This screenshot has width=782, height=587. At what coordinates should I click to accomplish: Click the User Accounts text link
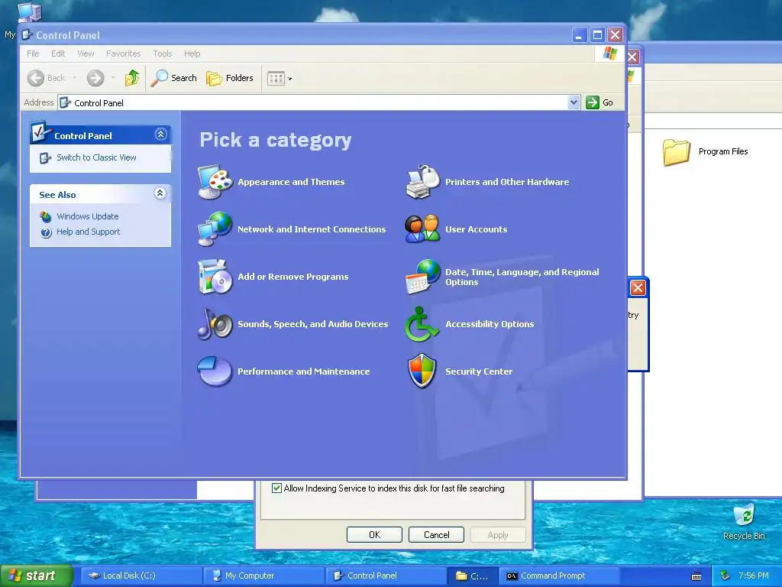[x=477, y=229]
